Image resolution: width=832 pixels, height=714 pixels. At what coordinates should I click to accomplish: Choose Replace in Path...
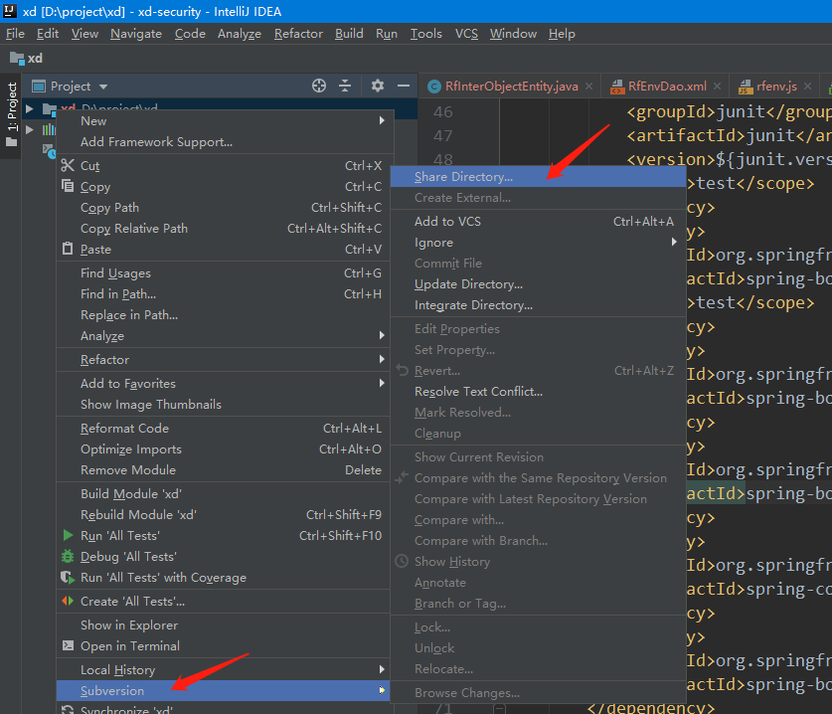coord(223,315)
